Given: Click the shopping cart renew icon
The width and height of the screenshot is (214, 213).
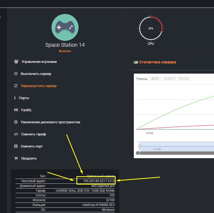Looking at the screenshot, I should pyautogui.click(x=16, y=158).
